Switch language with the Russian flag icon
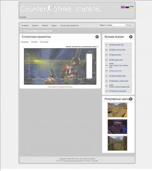This screenshot has height=171, width=152. pyautogui.click(x=127, y=7)
